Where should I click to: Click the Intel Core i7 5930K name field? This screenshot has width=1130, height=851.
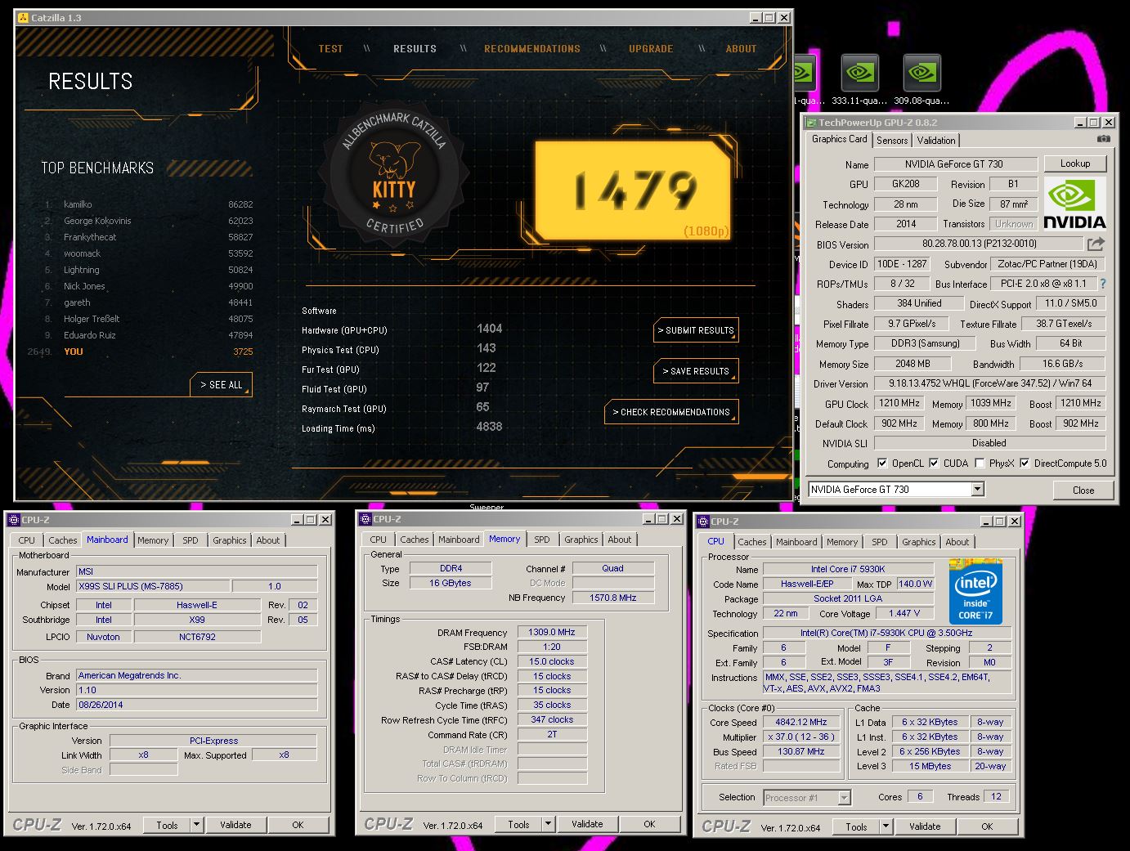pyautogui.click(x=848, y=569)
